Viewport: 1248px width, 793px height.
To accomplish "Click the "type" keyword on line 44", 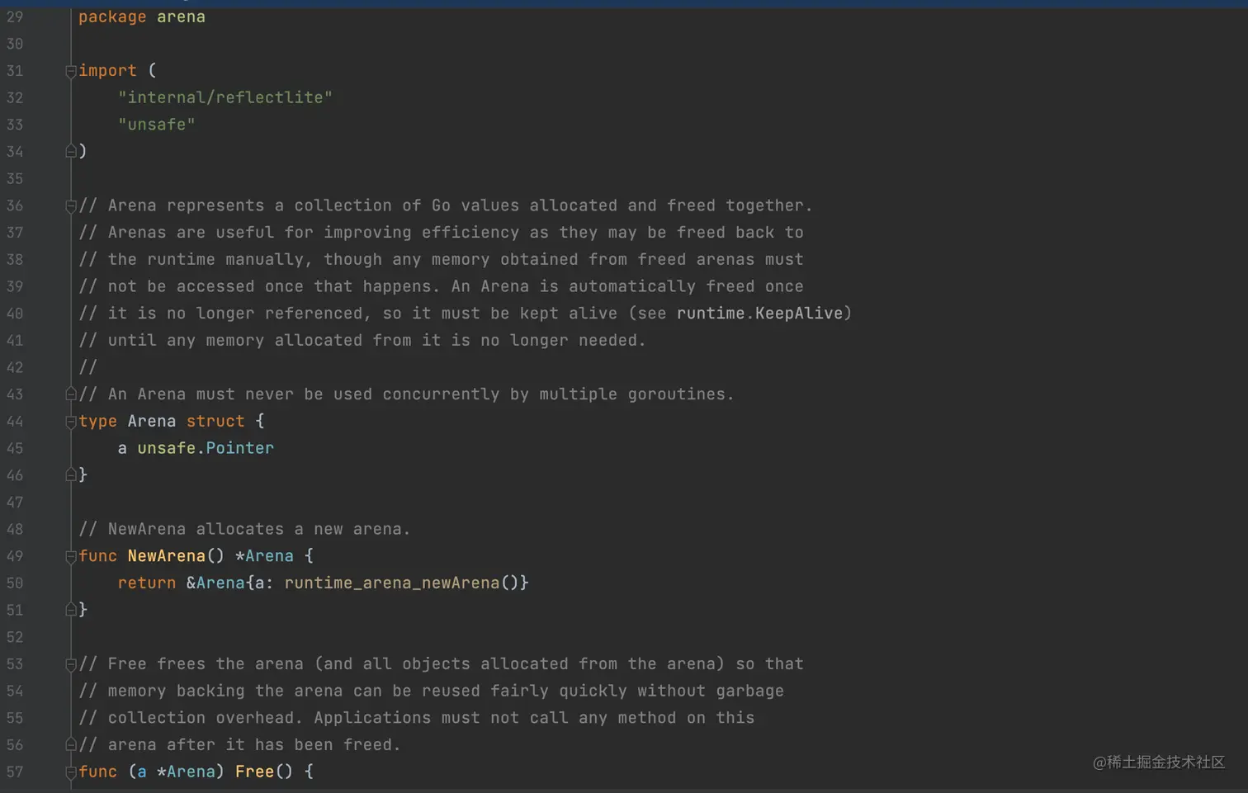I will pos(97,421).
